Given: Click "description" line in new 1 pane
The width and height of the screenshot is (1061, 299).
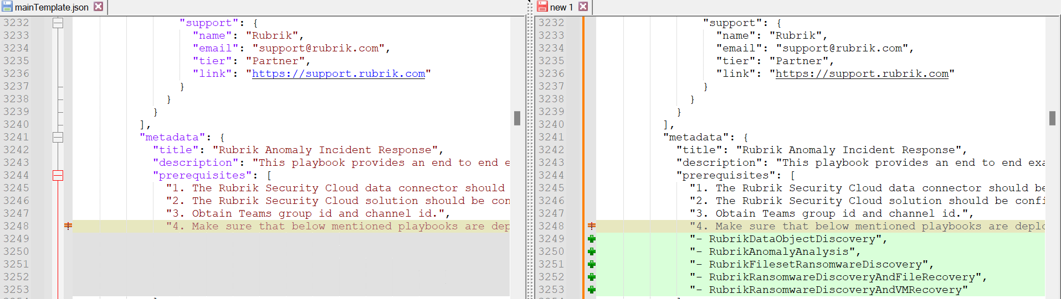Looking at the screenshot, I should click(860, 162).
